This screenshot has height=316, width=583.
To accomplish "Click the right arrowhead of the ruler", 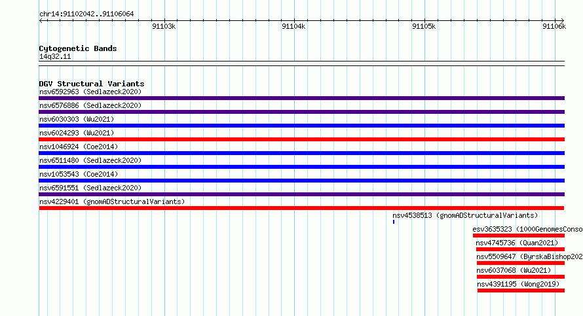I will tap(563, 20).
